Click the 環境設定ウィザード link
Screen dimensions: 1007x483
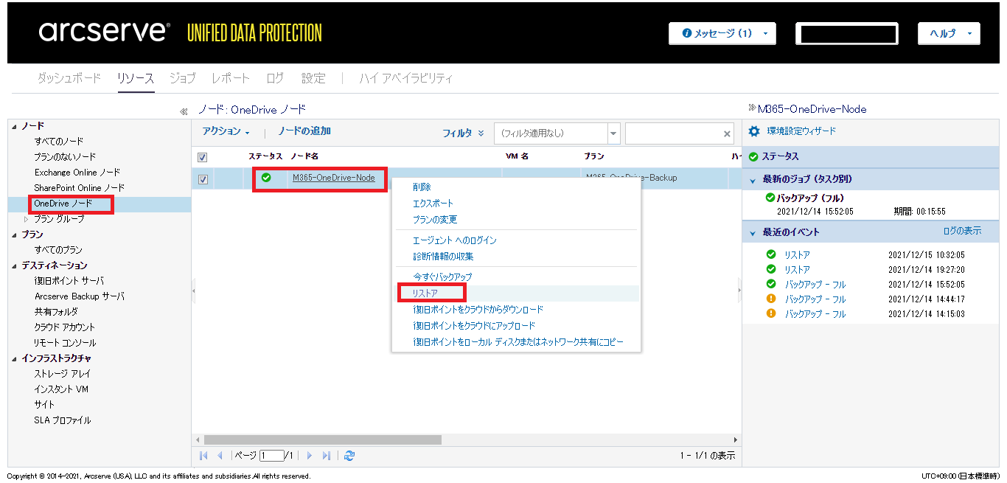(x=801, y=131)
